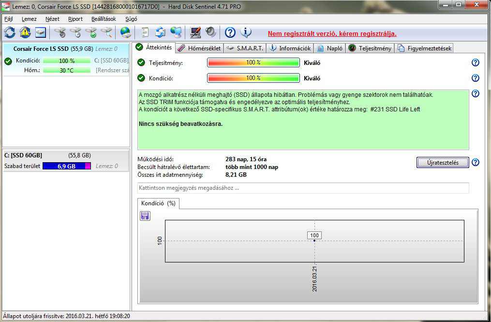
Task: Click the disk image toolbar icon with blue frame
Action: click(x=41, y=32)
